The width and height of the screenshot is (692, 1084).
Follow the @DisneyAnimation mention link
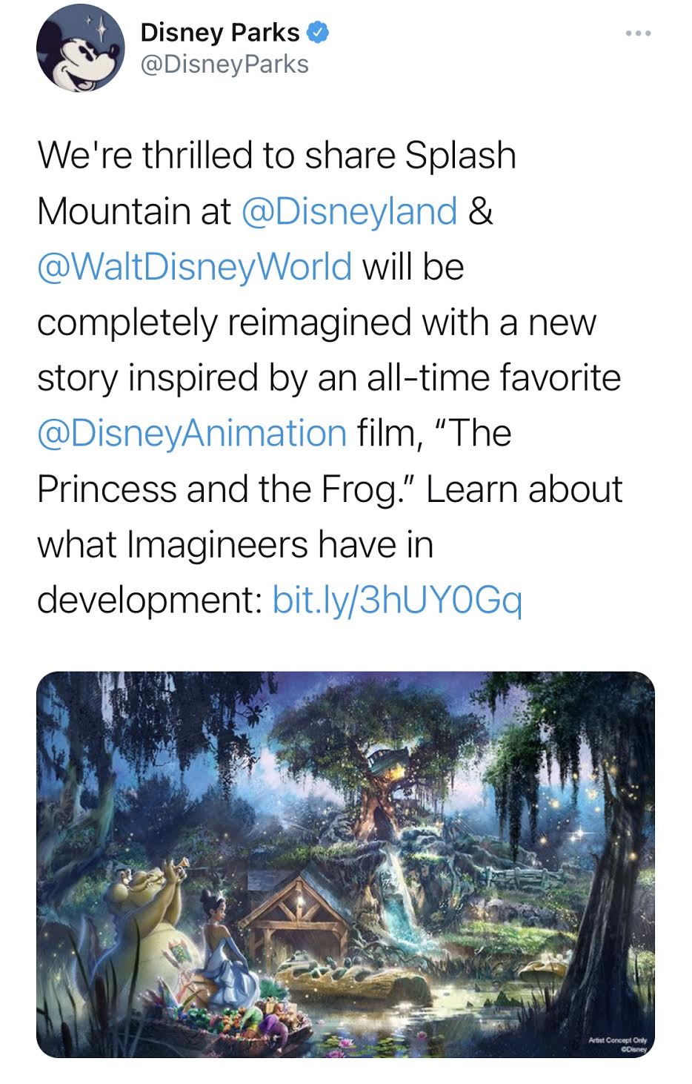click(x=192, y=434)
